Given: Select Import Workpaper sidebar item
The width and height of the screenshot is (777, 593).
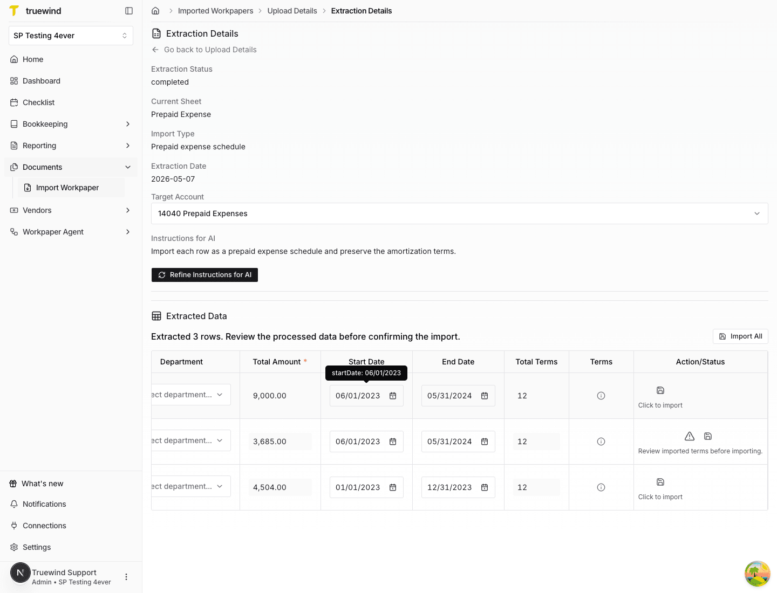Looking at the screenshot, I should (71, 188).
